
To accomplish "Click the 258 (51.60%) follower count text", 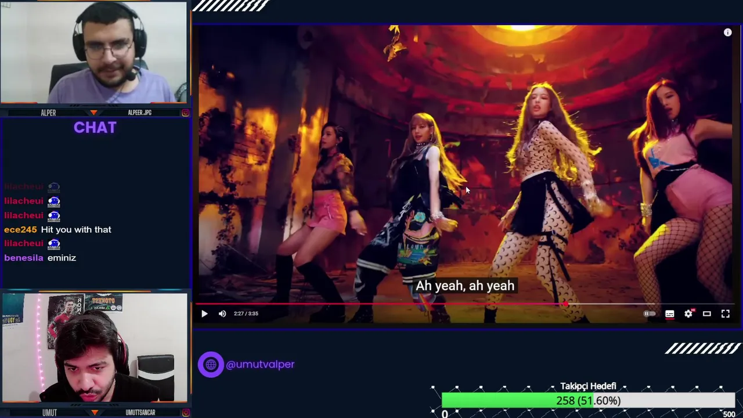I will 588,401.
